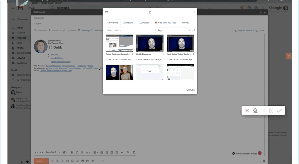Click the Compose button
This screenshot has height=164, width=299.
(x=20, y=19)
